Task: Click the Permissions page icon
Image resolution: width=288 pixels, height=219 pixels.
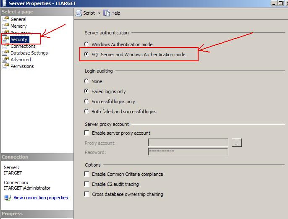Action: (x=5, y=66)
